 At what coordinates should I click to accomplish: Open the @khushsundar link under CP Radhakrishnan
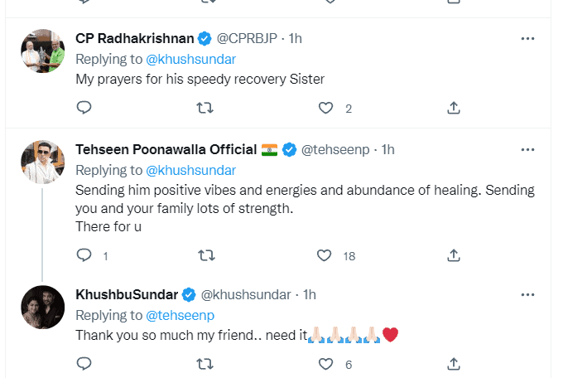click(x=190, y=60)
